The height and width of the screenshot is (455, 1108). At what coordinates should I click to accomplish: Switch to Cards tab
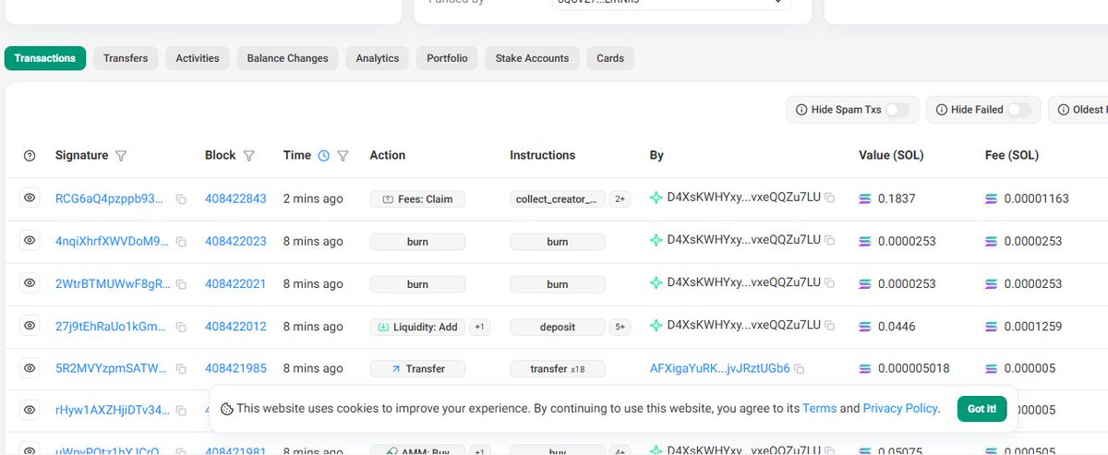click(x=610, y=58)
